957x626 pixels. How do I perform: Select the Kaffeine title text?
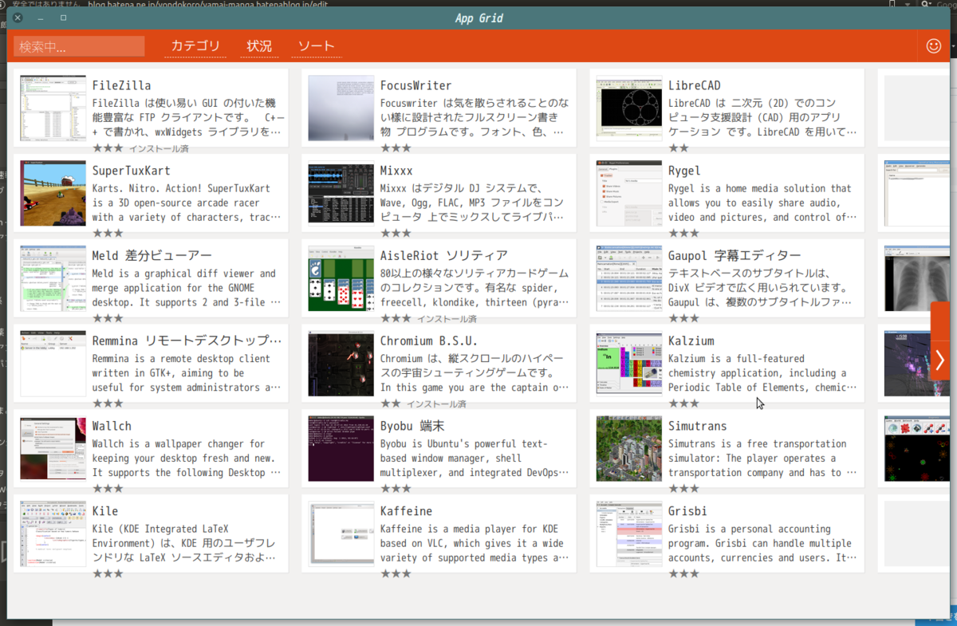click(x=406, y=511)
